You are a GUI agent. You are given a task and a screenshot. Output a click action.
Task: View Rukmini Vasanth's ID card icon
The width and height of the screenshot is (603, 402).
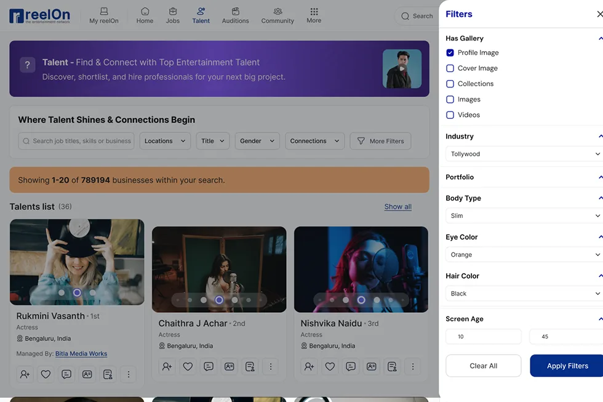pos(87,374)
